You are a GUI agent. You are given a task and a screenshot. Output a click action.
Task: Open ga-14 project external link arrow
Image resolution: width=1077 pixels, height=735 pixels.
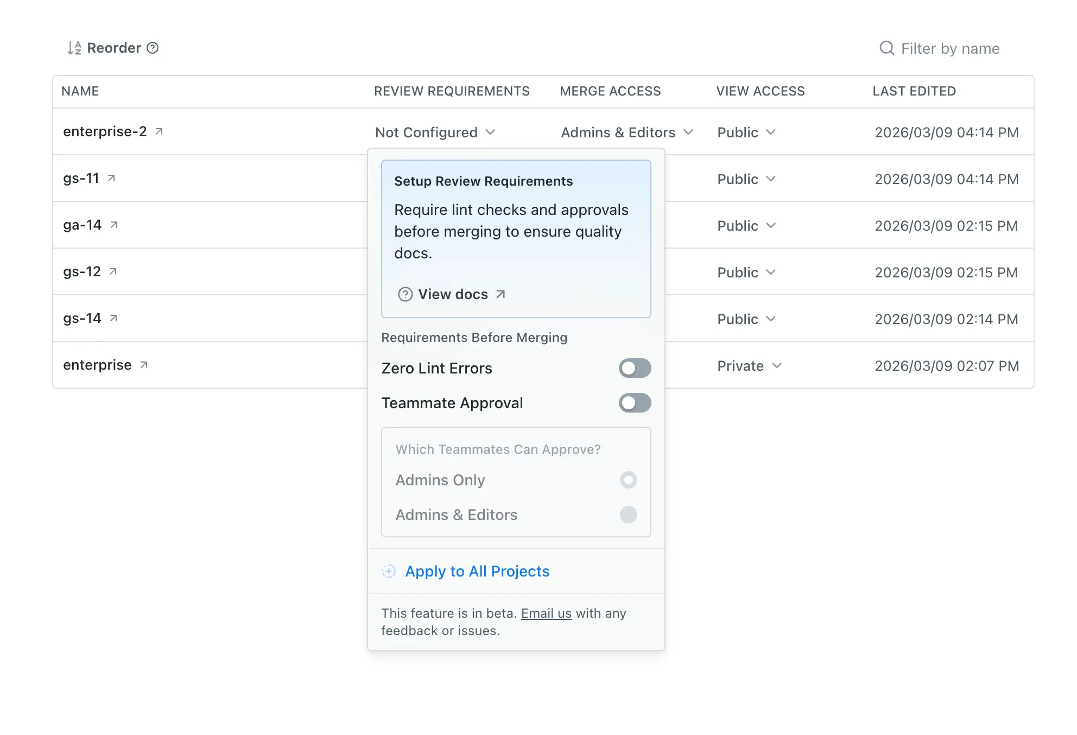click(x=114, y=225)
